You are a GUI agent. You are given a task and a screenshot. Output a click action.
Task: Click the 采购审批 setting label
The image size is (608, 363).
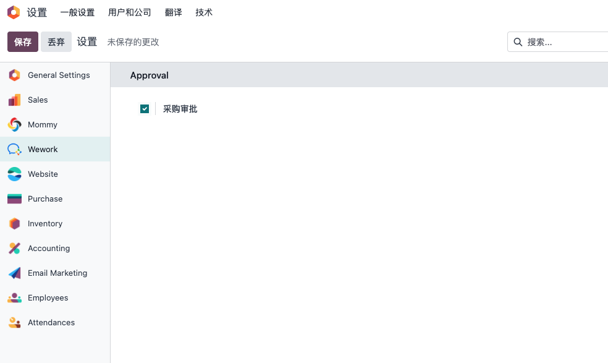[180, 109]
